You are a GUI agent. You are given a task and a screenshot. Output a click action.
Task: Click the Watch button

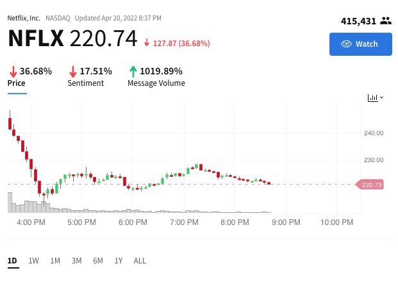click(x=360, y=44)
